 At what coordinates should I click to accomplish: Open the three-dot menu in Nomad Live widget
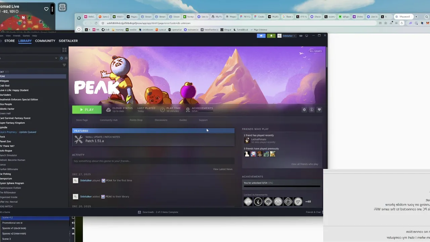pos(52,9)
